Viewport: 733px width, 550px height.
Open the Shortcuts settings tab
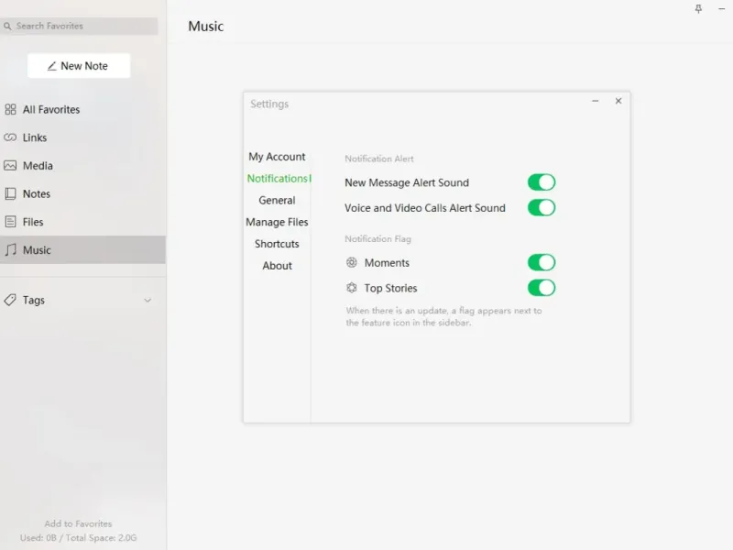(x=277, y=244)
